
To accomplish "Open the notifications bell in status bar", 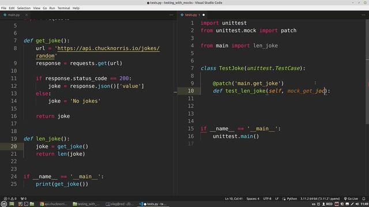I will [364, 199].
